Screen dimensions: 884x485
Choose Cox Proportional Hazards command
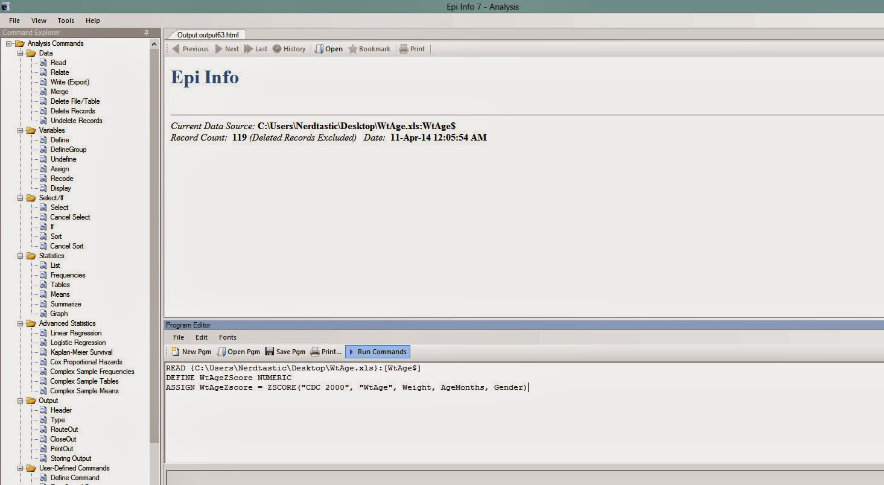(86, 362)
